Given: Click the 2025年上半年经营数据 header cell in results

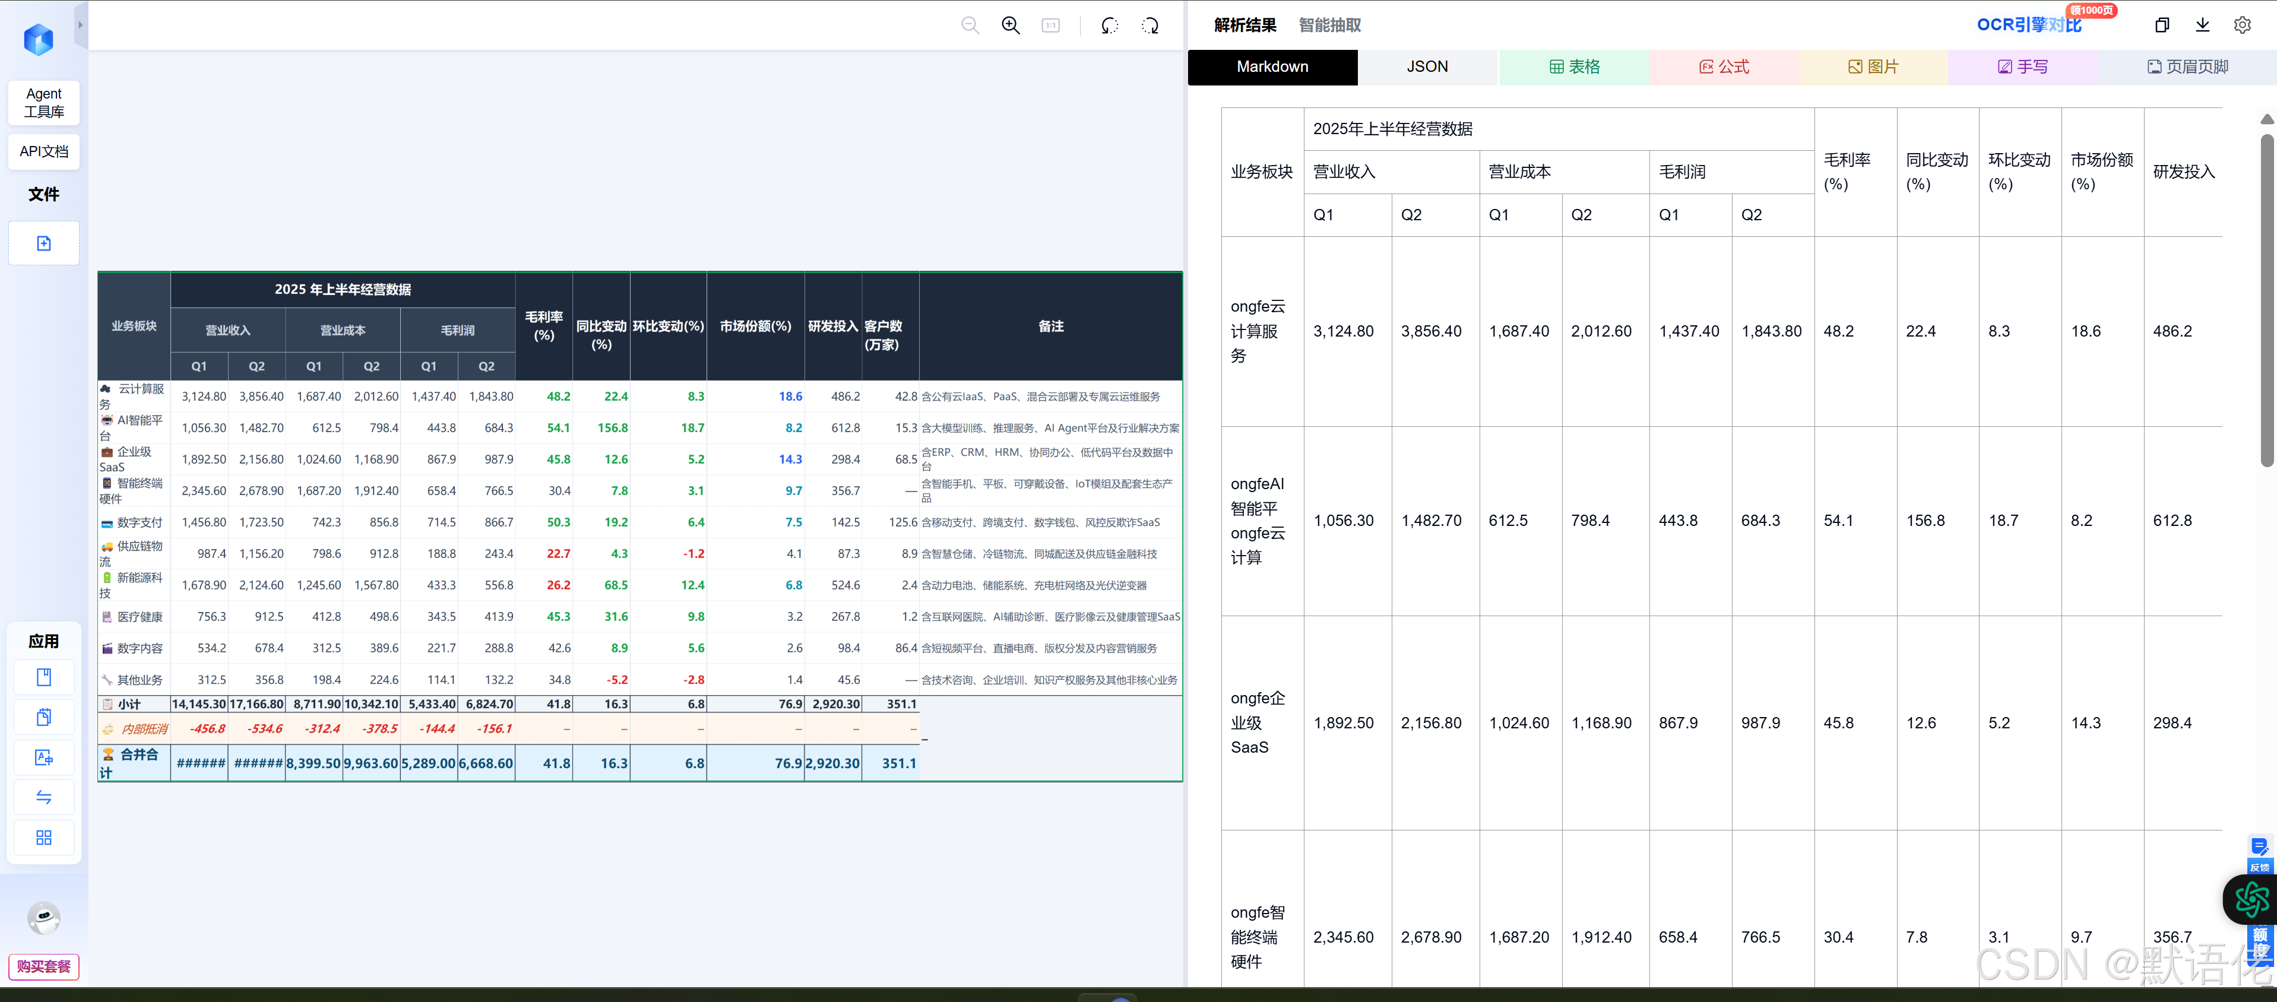Looking at the screenshot, I should (x=1559, y=129).
